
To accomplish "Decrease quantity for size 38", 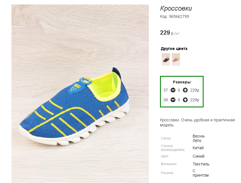I will [x=173, y=100].
